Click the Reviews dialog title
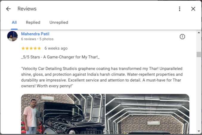202x135 pixels. click(x=27, y=9)
